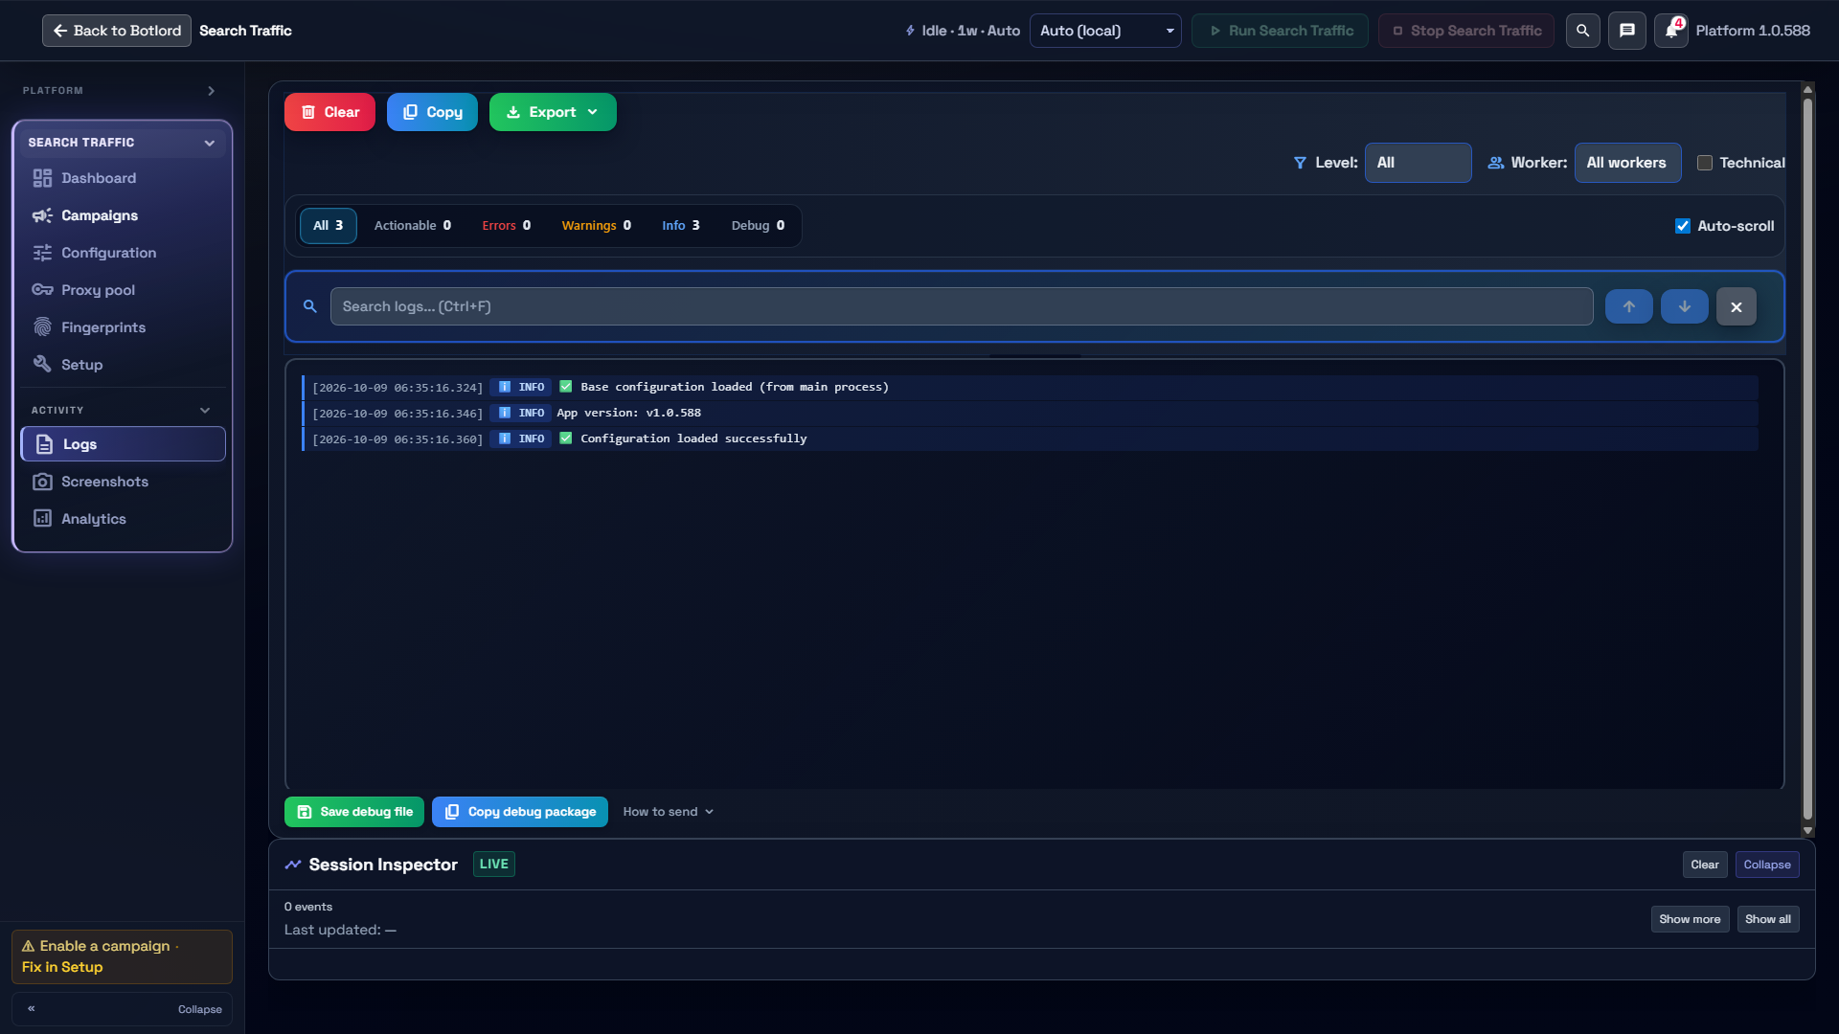
Task: Focus the Search logs input field
Action: point(962,306)
